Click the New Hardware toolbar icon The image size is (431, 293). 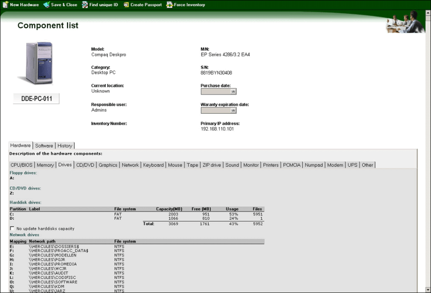pyautogui.click(x=5, y=5)
